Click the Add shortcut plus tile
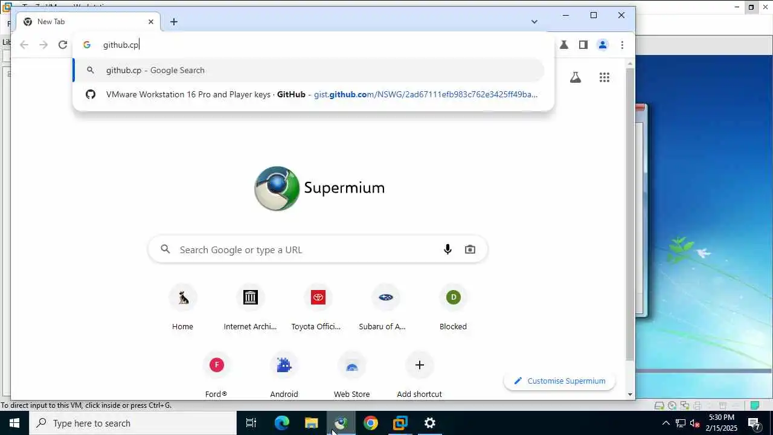773x435 pixels. click(x=419, y=376)
